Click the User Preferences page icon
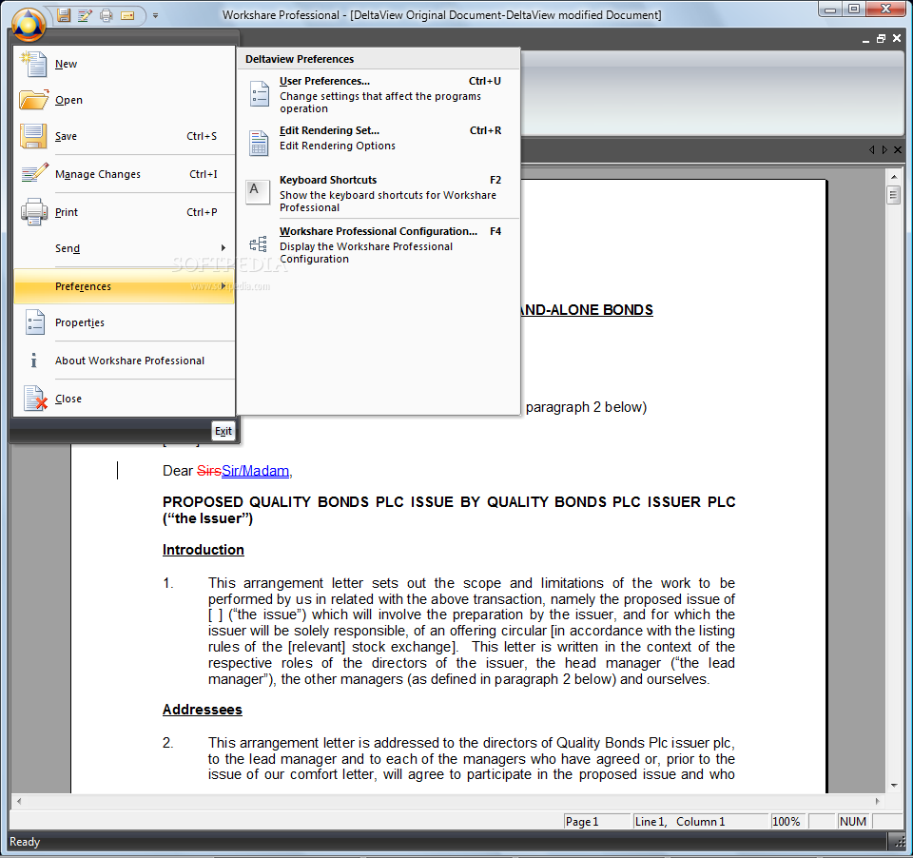913x858 pixels. [x=259, y=94]
